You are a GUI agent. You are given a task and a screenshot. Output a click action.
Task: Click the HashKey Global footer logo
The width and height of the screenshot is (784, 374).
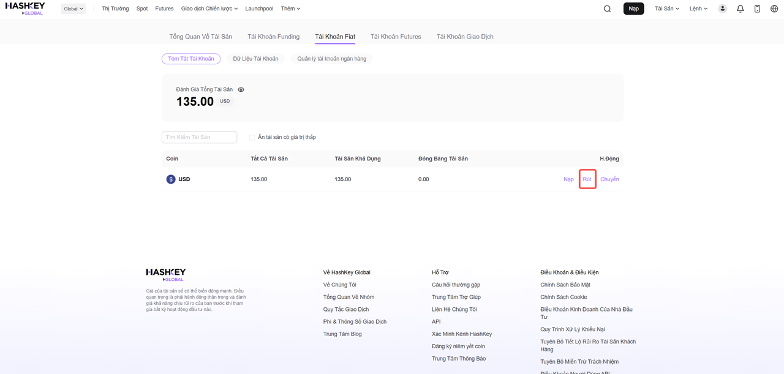coord(165,274)
